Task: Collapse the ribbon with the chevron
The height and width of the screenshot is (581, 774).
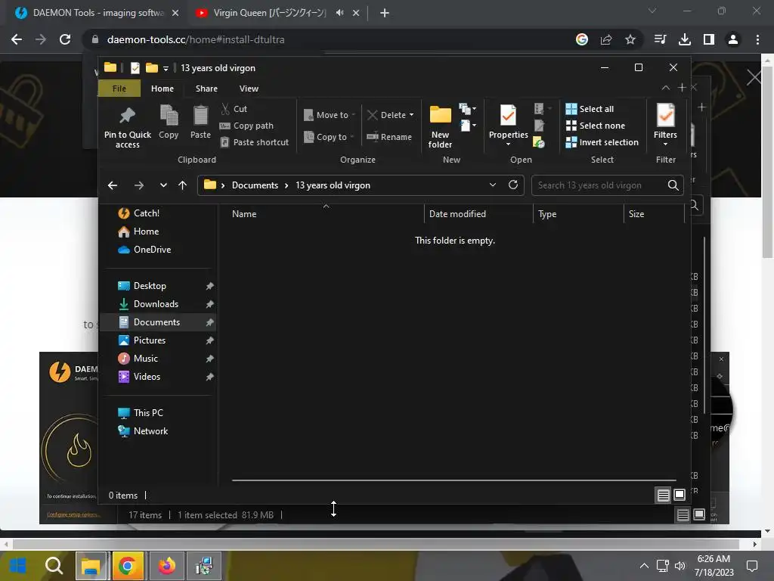Action: tap(665, 88)
